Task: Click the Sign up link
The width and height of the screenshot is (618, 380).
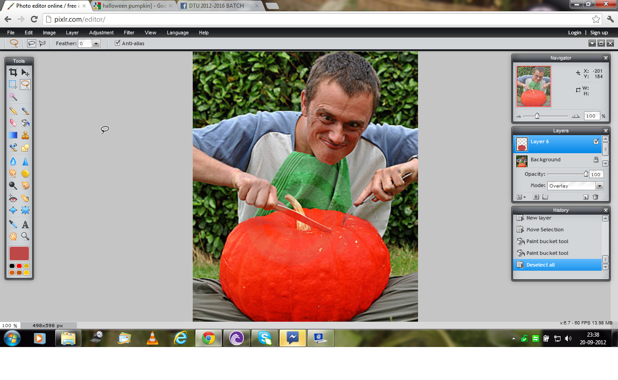Action: [x=599, y=33]
